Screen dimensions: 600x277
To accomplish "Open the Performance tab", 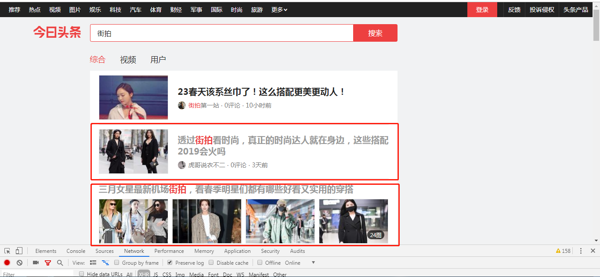I will pos(169,251).
